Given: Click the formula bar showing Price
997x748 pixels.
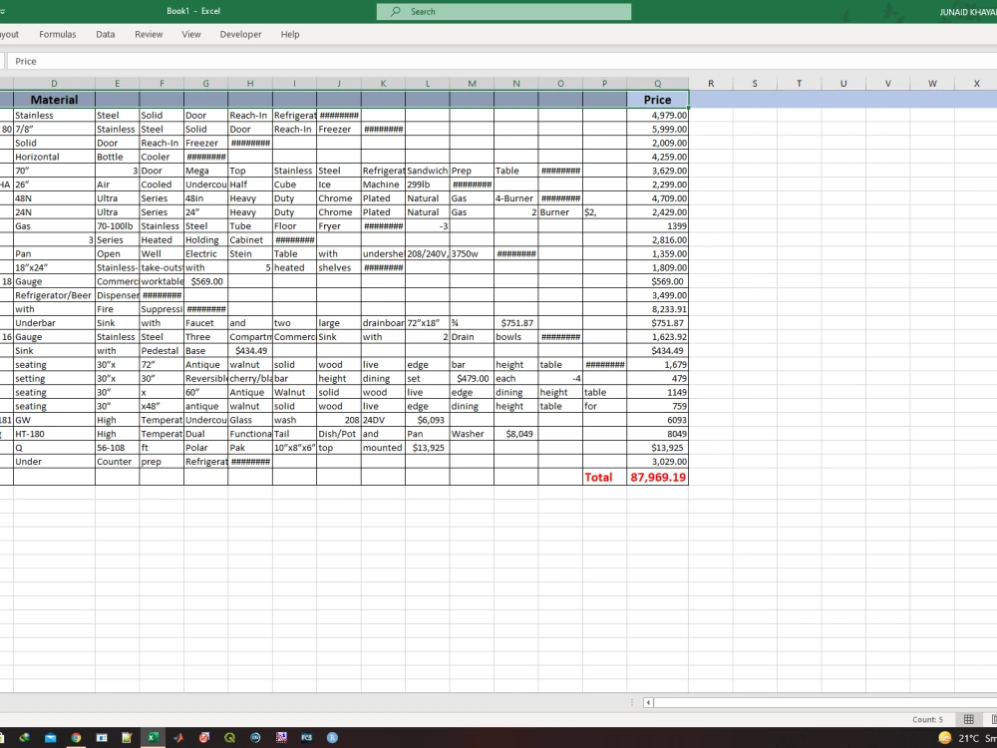Looking at the screenshot, I should coord(502,61).
